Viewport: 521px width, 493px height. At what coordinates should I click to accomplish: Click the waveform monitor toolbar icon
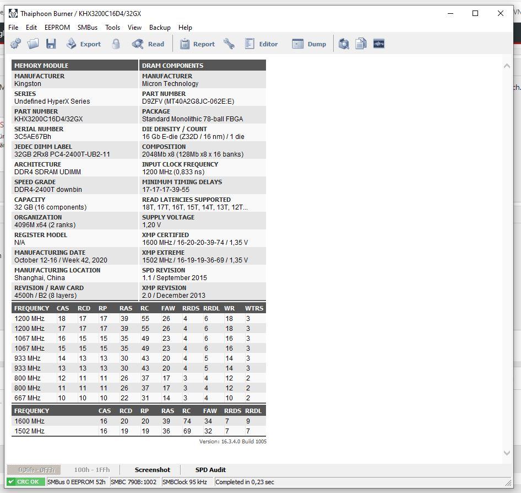tap(379, 44)
